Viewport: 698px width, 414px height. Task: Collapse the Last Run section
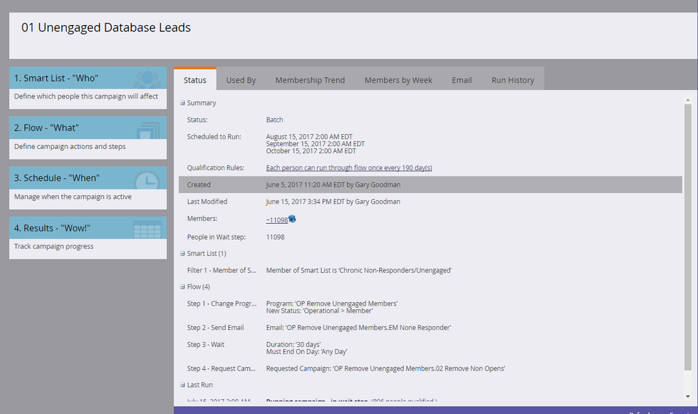[183, 385]
